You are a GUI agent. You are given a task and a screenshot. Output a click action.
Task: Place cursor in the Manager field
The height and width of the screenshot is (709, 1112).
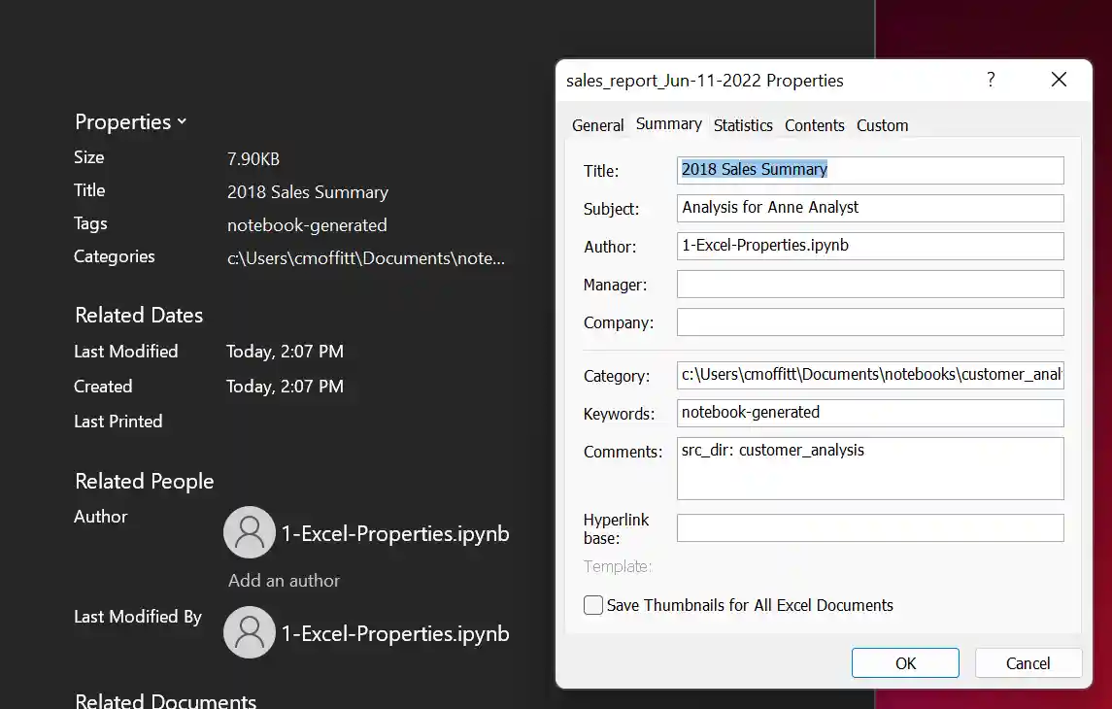click(x=869, y=284)
